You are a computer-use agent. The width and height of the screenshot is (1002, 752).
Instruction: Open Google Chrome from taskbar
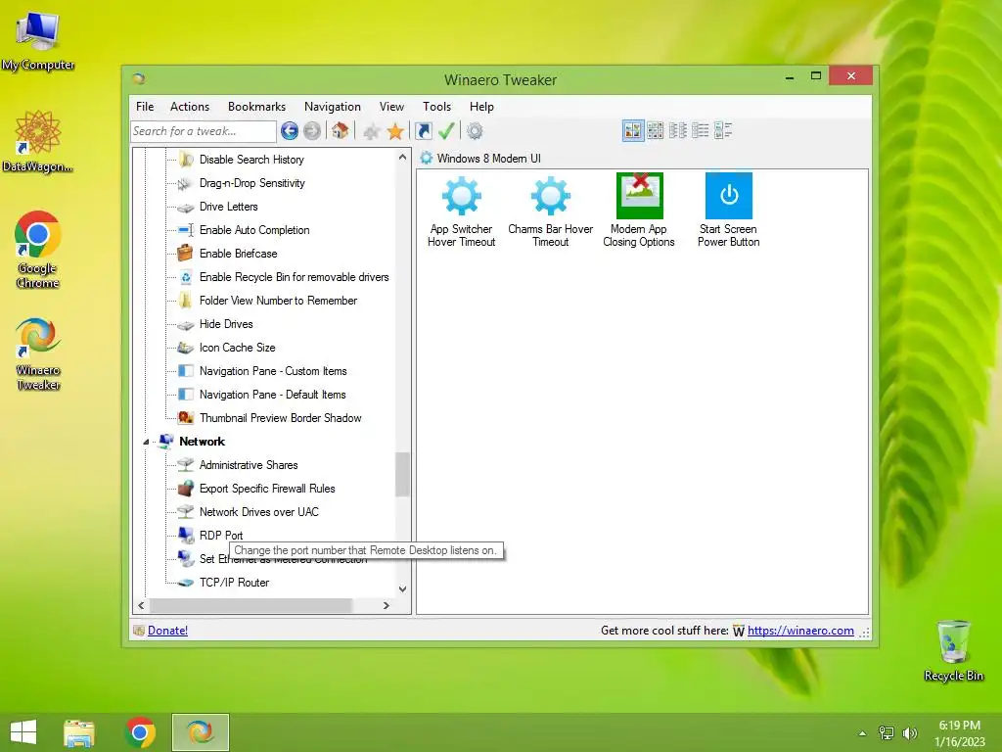141,732
